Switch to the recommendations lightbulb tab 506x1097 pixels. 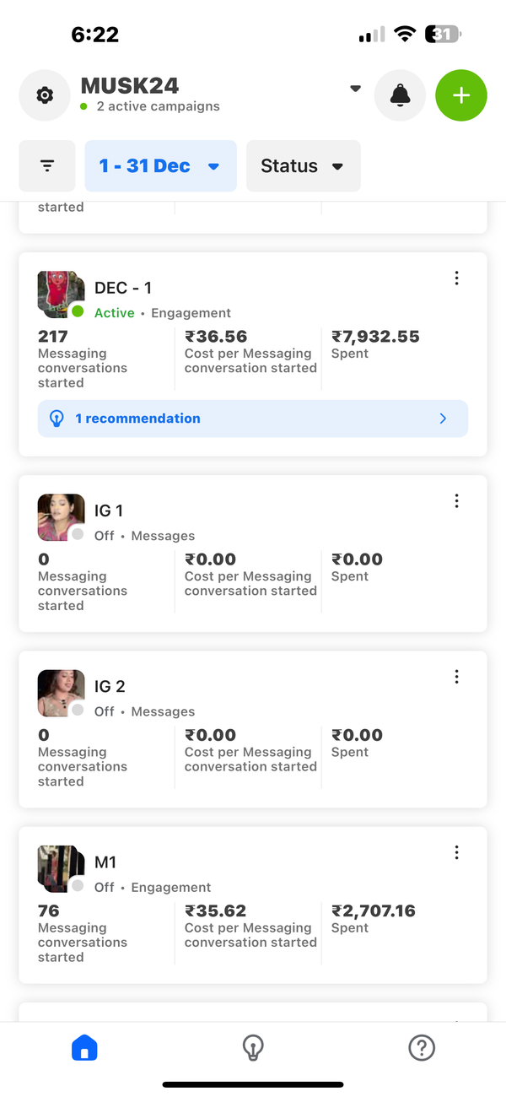tap(253, 1048)
